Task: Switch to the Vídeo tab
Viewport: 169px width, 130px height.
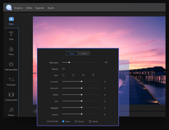Action: (x=72, y=53)
